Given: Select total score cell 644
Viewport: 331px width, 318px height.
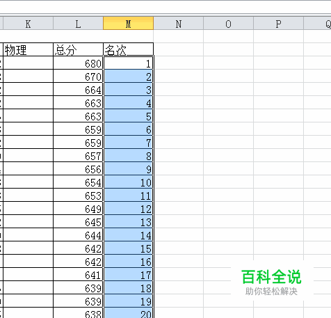Looking at the screenshot, I should [x=78, y=234].
